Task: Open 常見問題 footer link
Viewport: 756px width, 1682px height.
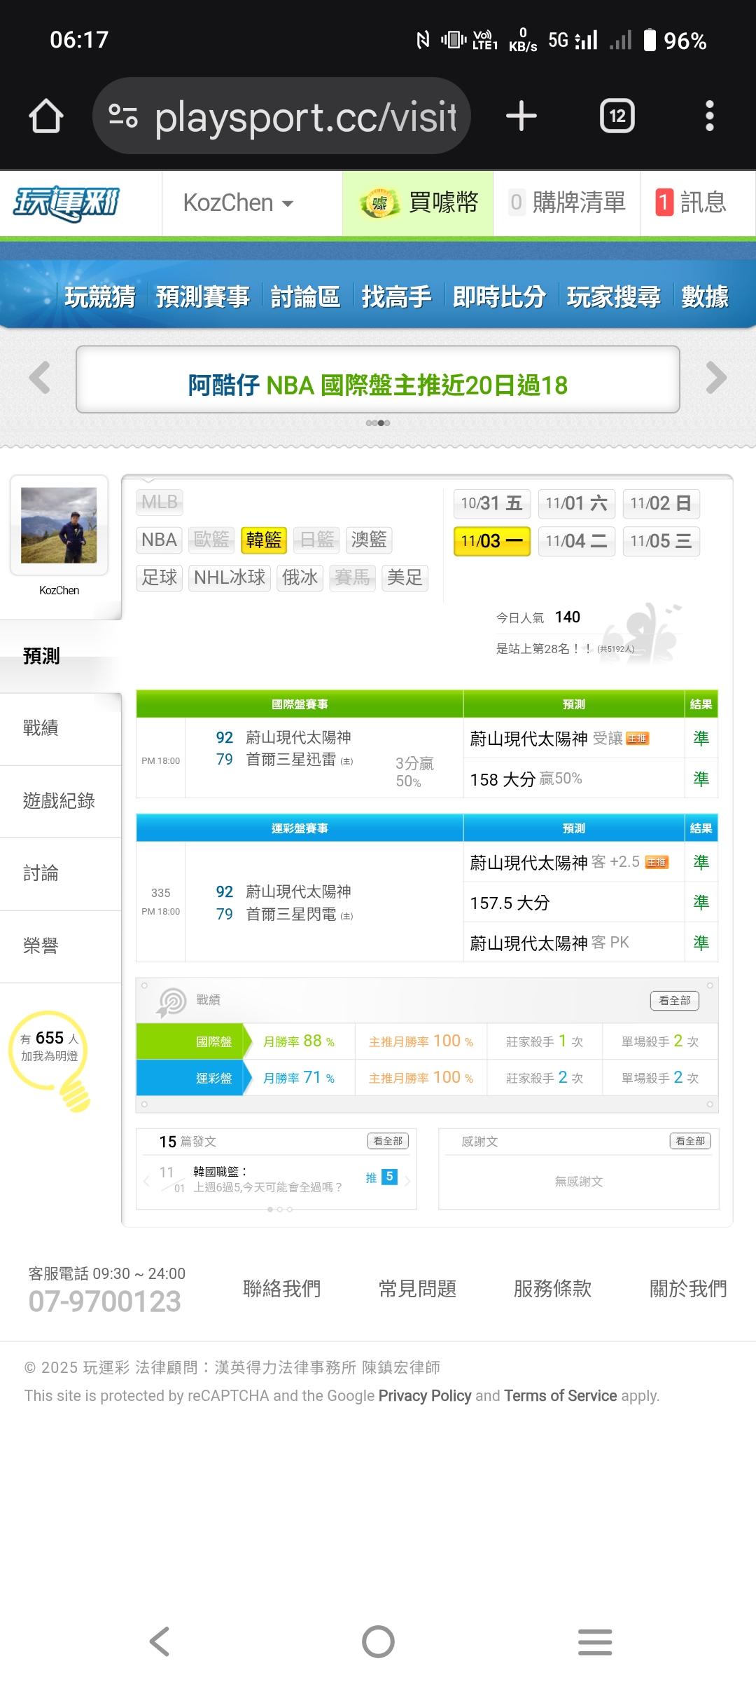Action: click(x=417, y=1288)
